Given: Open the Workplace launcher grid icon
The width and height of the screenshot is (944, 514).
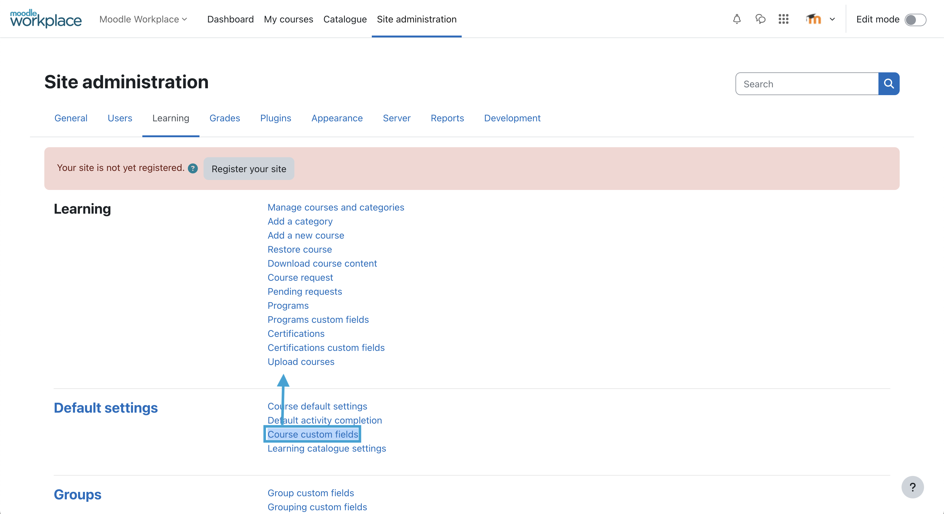Looking at the screenshot, I should [784, 19].
